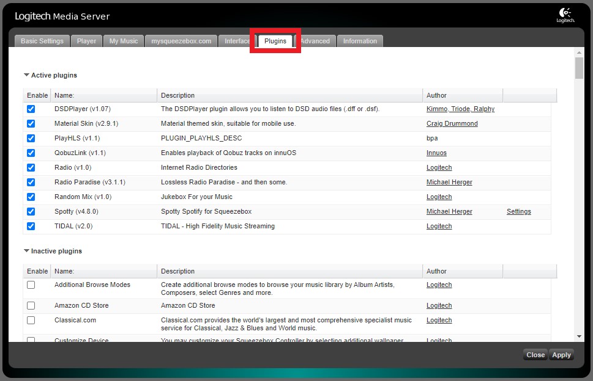This screenshot has height=381, width=593.
Task: Disable the TIDAL plugin checkbox
Action: point(31,226)
